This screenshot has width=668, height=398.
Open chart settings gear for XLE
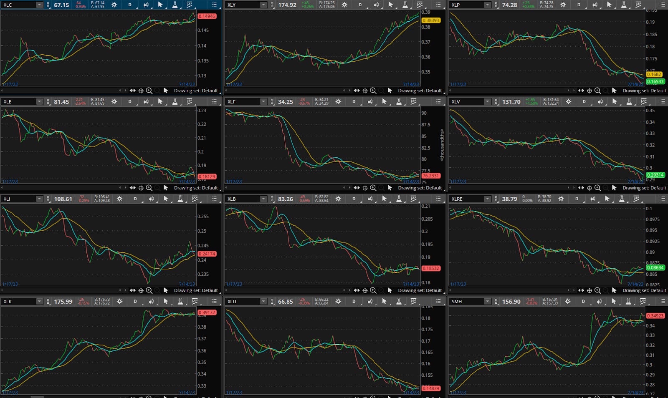point(114,101)
